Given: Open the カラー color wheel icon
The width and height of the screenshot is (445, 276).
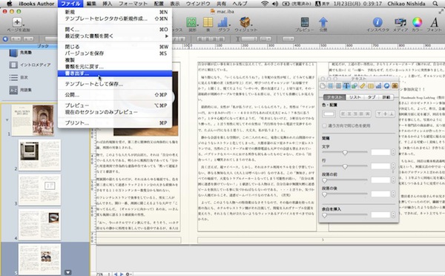Looking at the screenshot, I should coord(417,22).
